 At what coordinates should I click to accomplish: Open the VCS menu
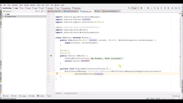tap(52, 5)
